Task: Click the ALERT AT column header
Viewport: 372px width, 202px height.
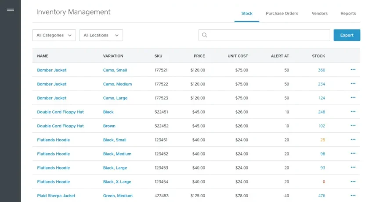Action: tap(280, 56)
